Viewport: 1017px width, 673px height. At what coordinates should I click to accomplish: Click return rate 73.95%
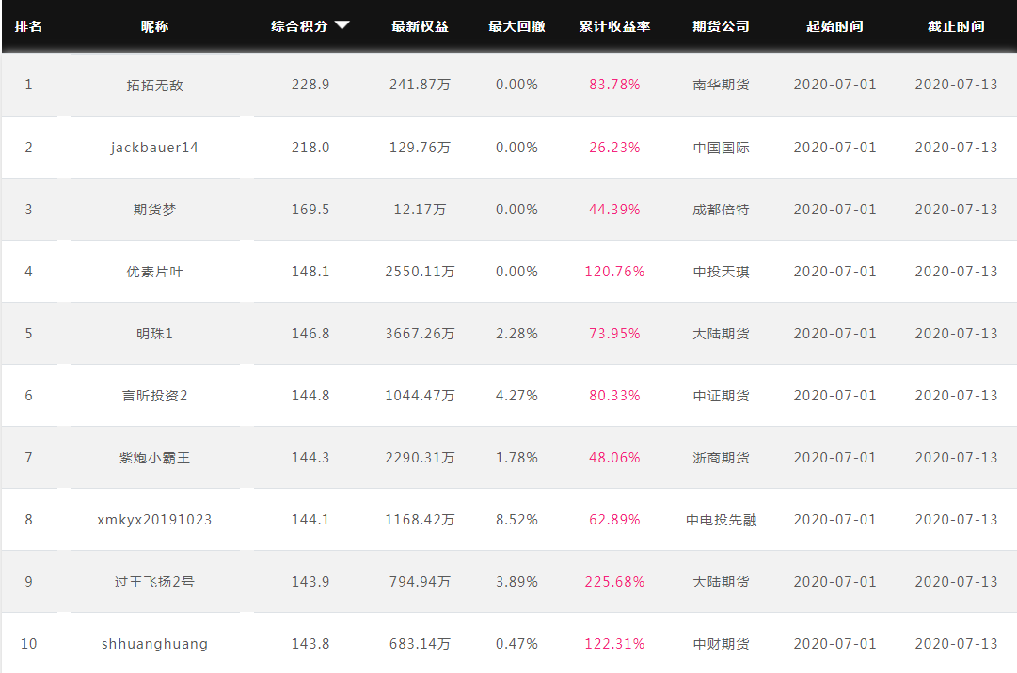[614, 334]
